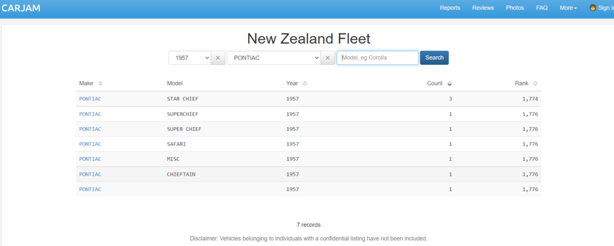This screenshot has height=246, width=614.
Task: Open PONTIAC link in SAFARI row
Action: click(x=90, y=144)
